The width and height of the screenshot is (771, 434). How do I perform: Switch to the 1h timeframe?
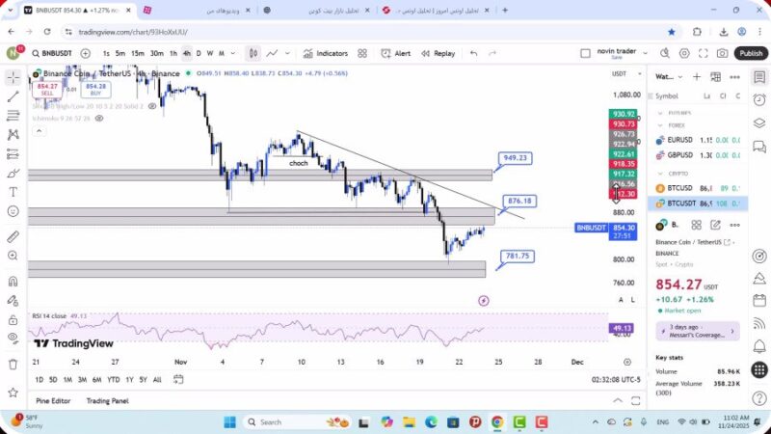tap(173, 54)
